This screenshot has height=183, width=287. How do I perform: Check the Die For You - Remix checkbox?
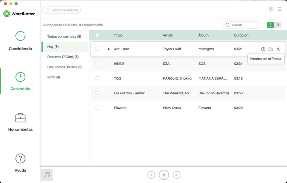(x=98, y=93)
